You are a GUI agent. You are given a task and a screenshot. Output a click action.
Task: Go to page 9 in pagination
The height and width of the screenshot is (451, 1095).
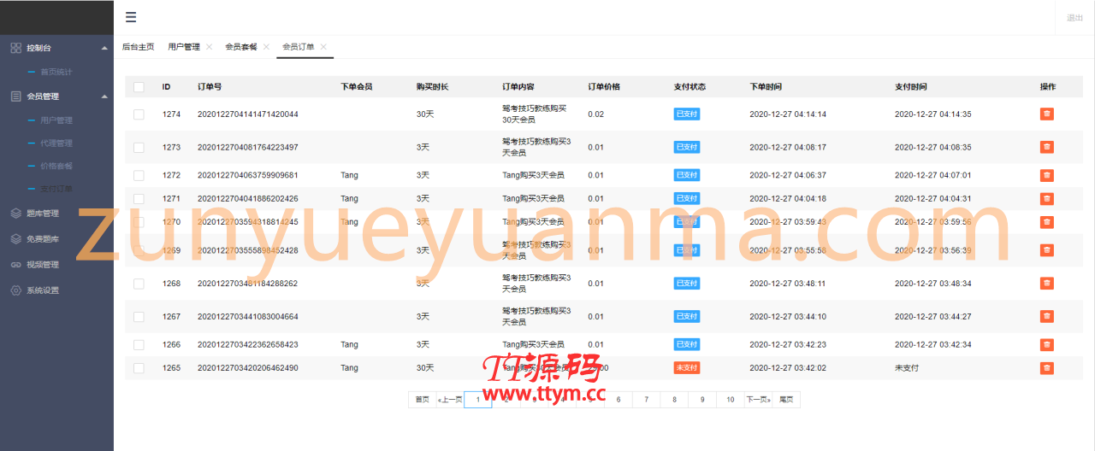[702, 400]
